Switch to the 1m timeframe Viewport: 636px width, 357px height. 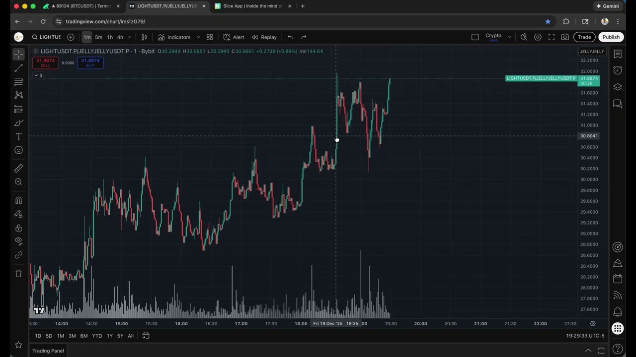click(87, 37)
